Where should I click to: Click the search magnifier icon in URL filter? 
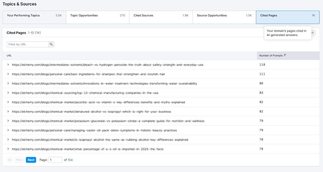coord(51,44)
